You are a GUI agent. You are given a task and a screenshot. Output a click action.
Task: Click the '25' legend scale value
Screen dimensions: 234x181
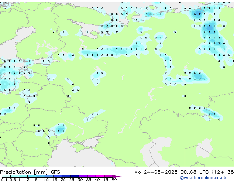[72, 180]
